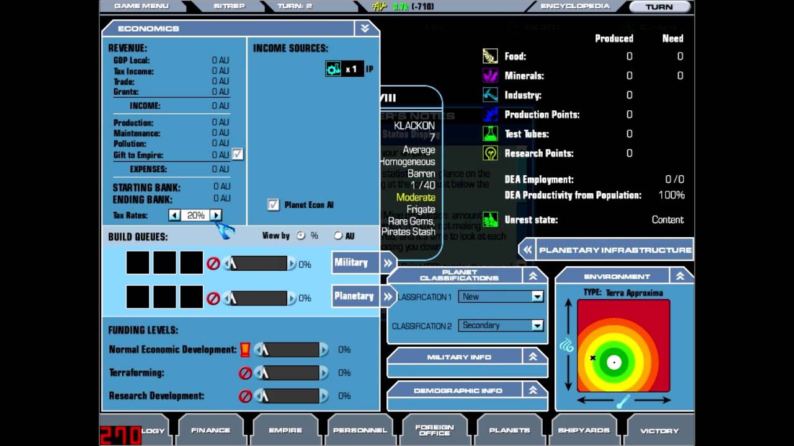The height and width of the screenshot is (446, 794).
Task: Open the Classification 2 dropdown
Action: point(537,325)
